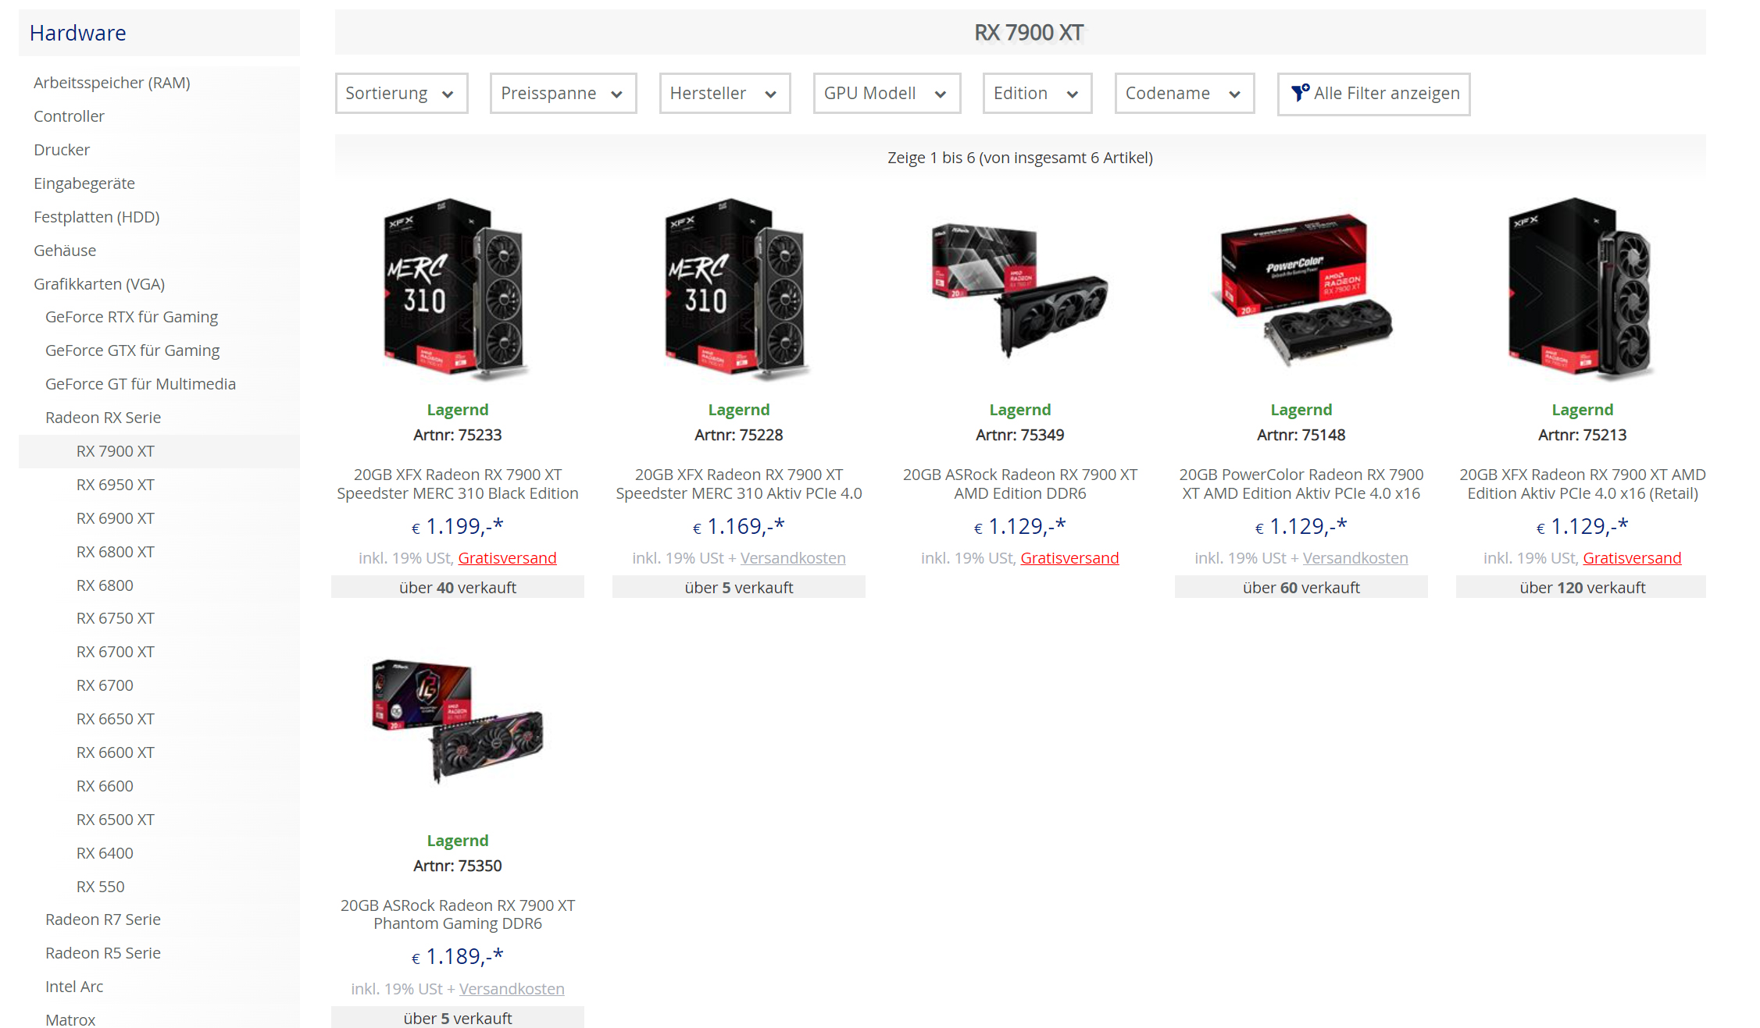Open ASRock RX 7900 XT AMD Edition title
The height and width of the screenshot is (1028, 1760).
[x=1019, y=484]
